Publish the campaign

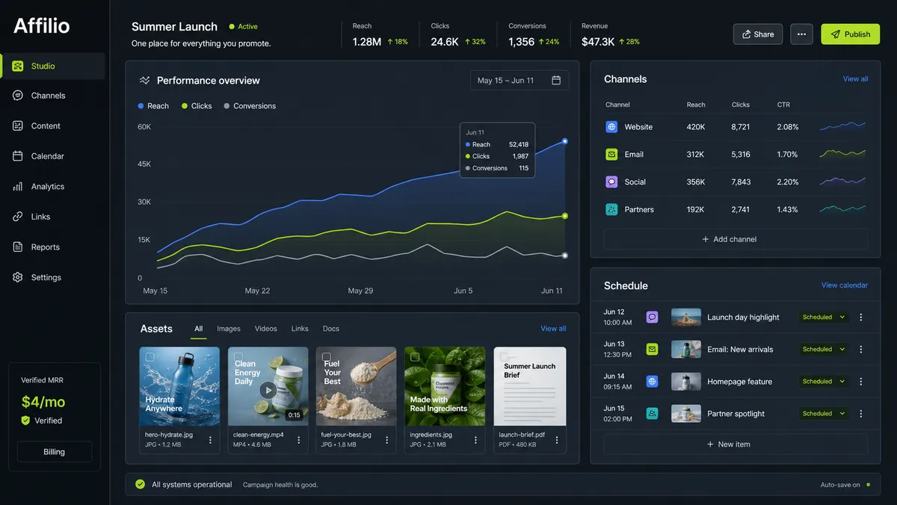coord(850,34)
